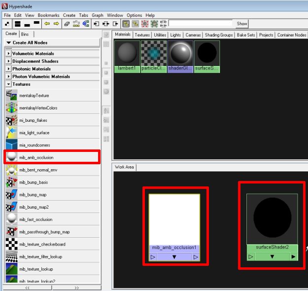Click gray arrows container icon before text field
Image resolution: width=308 pixels, height=291 pixels.
click(164, 24)
